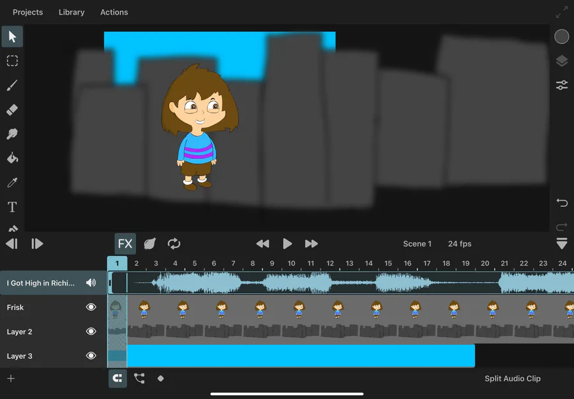Select the arrow selection tool

point(12,36)
